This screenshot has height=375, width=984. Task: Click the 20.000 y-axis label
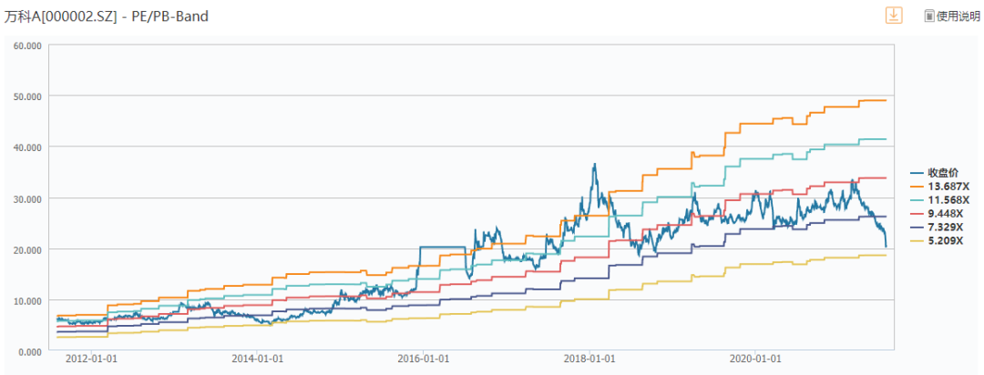(28, 249)
